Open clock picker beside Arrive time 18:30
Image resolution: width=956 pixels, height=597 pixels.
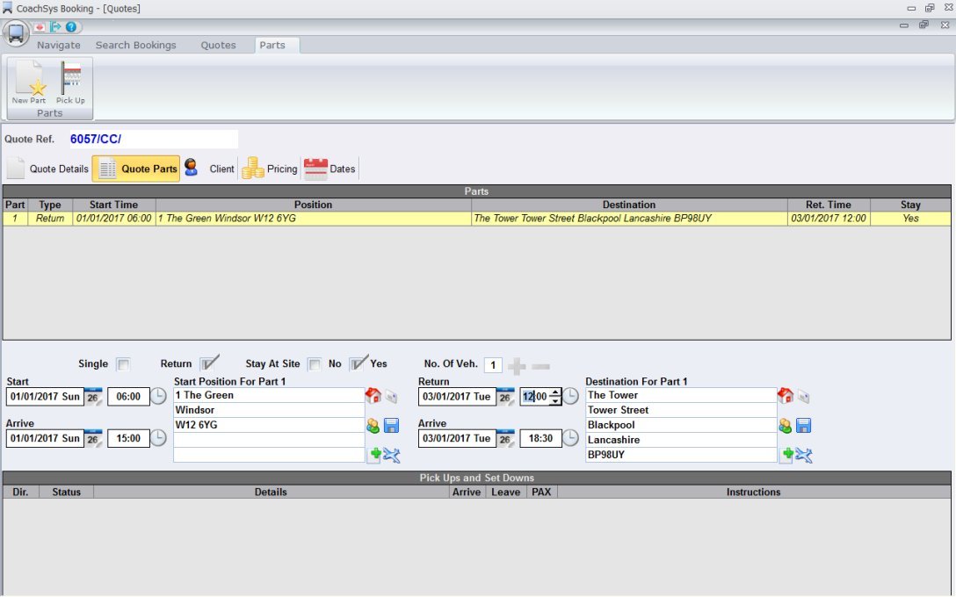tap(570, 438)
